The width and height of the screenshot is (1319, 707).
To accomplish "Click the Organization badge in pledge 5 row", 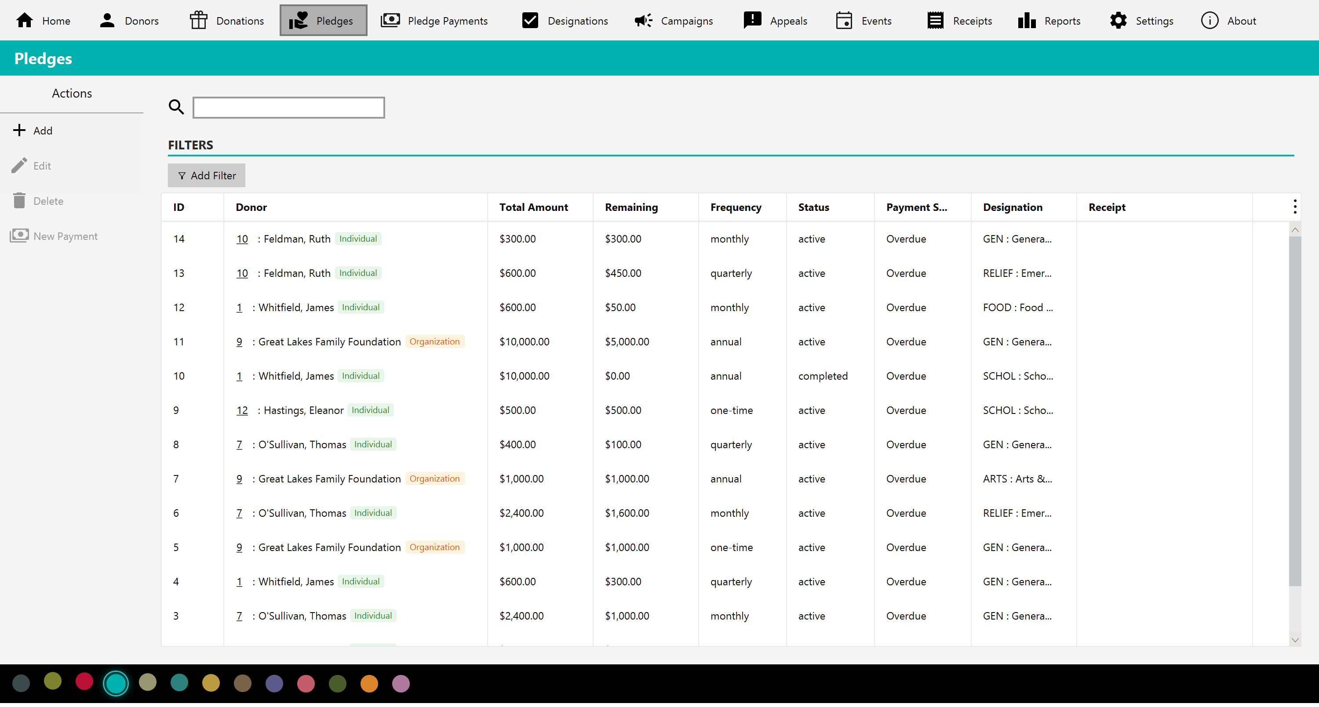I will [x=434, y=547].
